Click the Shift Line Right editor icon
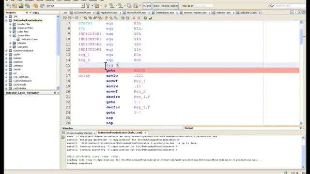The image size is (310, 174). (x=127, y=18)
